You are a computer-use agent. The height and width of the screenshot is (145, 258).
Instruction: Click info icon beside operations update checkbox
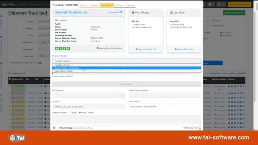pos(244,73)
